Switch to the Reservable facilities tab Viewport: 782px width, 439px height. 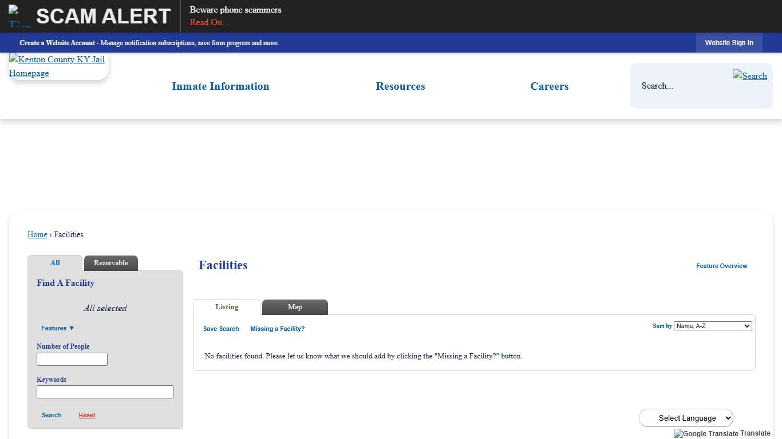[110, 263]
